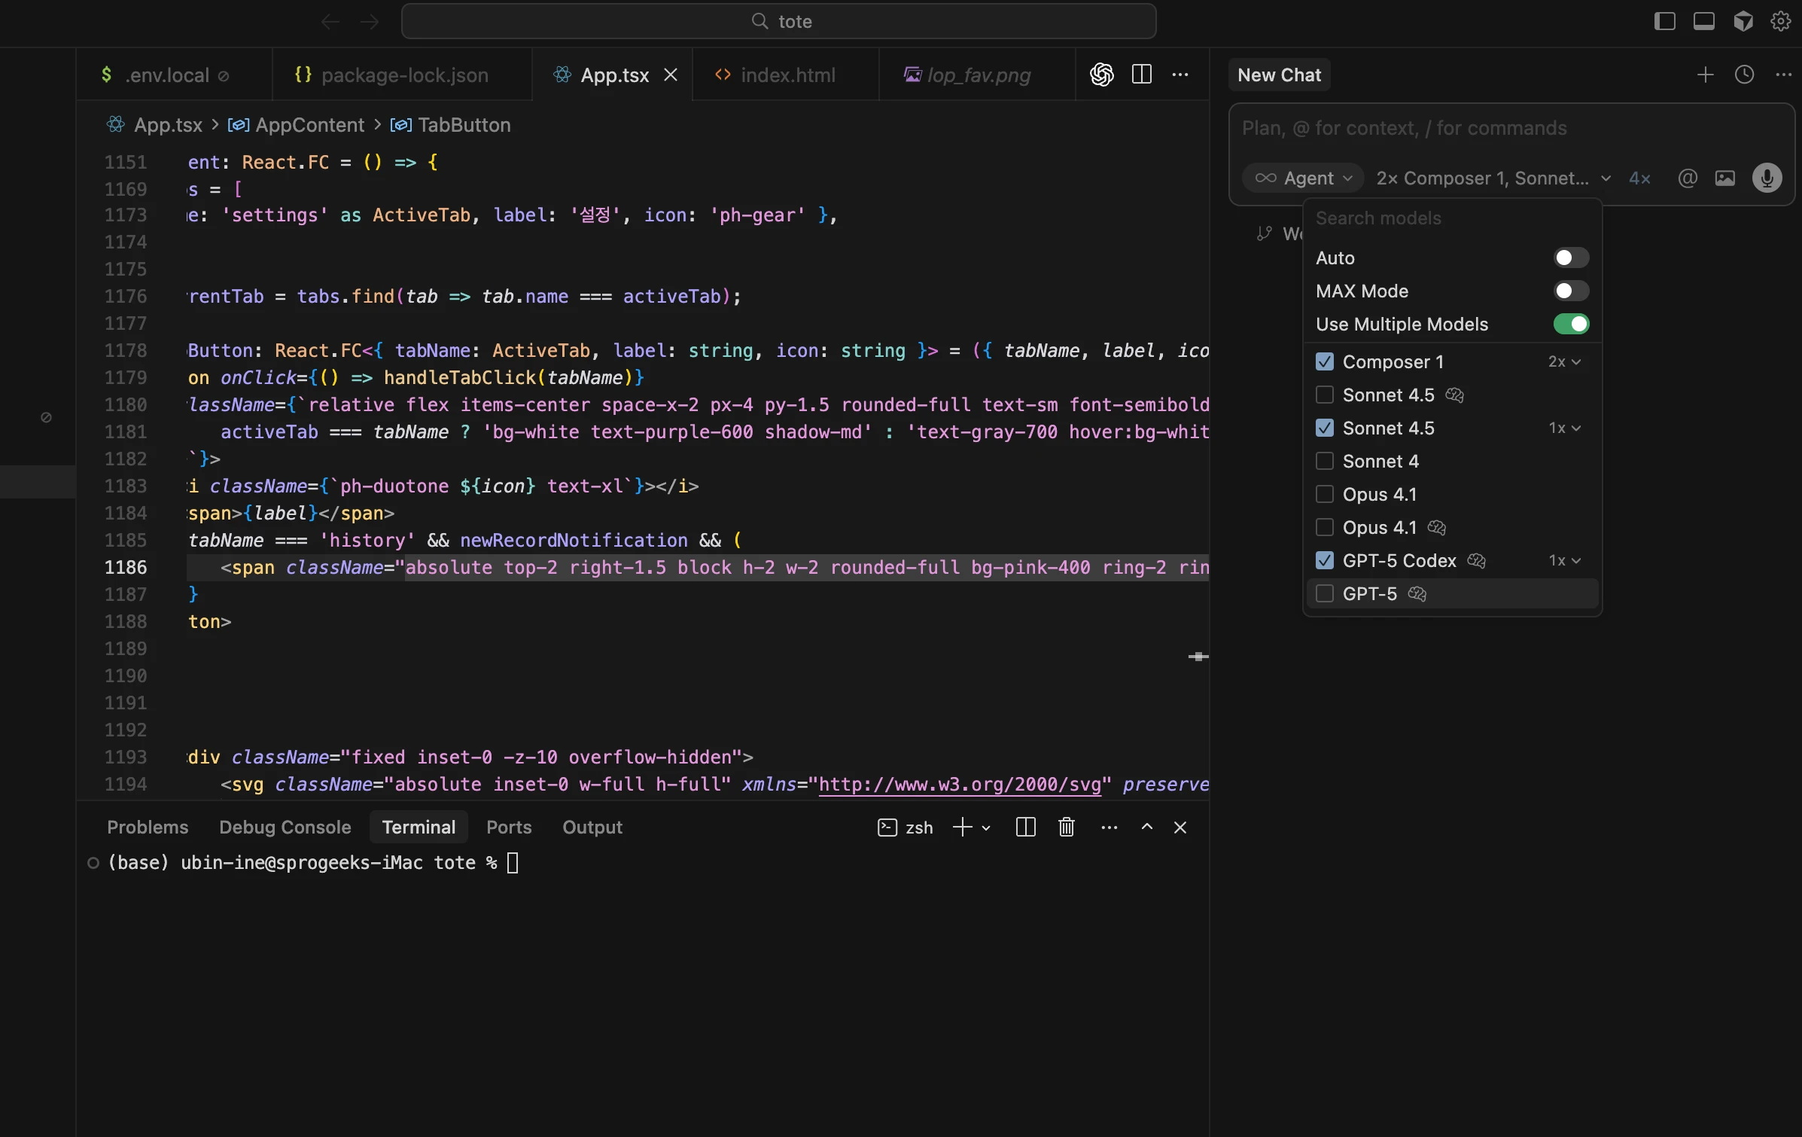Start a new chat with plus icon

1705,75
